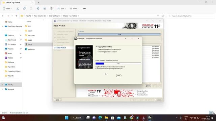Expand OneDrive - Personal tree node
The image size is (216, 121).
tap(2, 26)
